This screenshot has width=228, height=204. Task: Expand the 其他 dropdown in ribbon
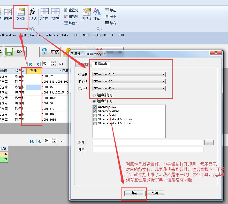click(x=71, y=23)
